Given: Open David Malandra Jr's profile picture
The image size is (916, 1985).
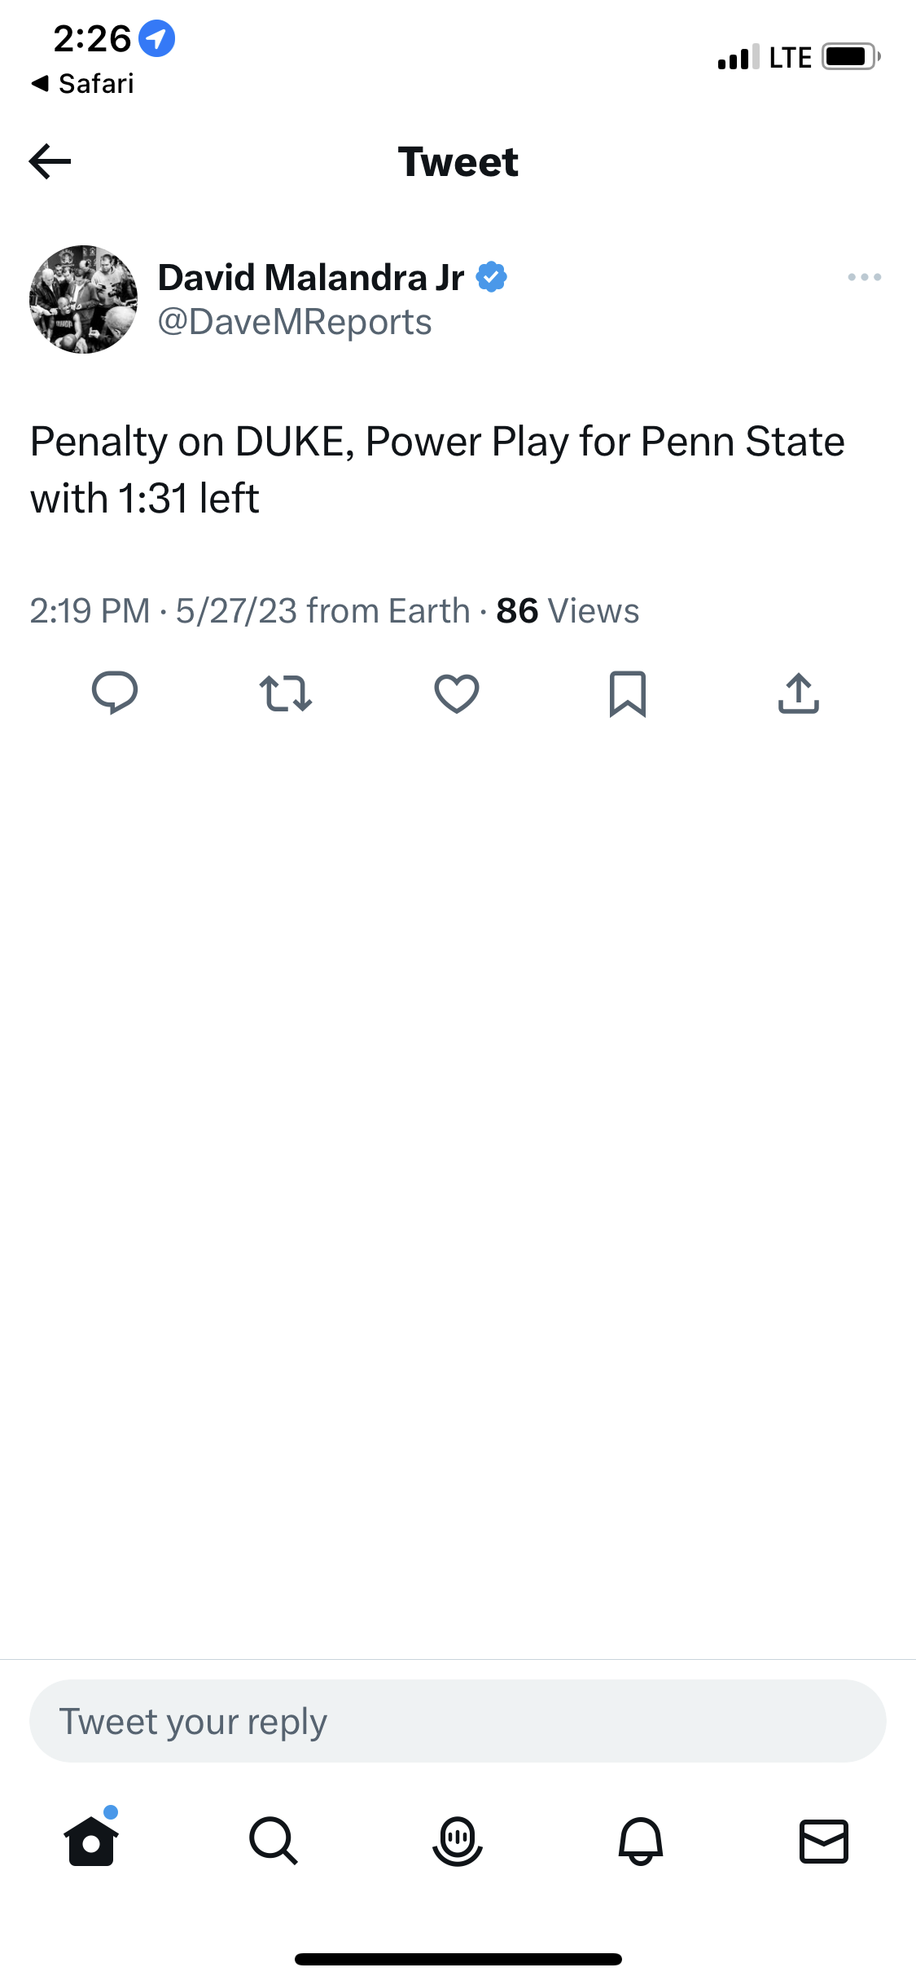Looking at the screenshot, I should click(83, 299).
